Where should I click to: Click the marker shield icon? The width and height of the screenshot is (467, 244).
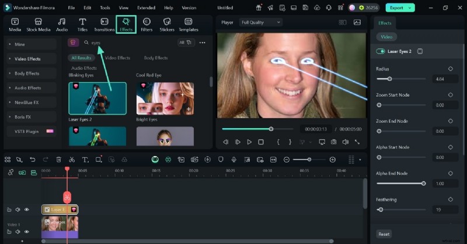click(x=221, y=160)
